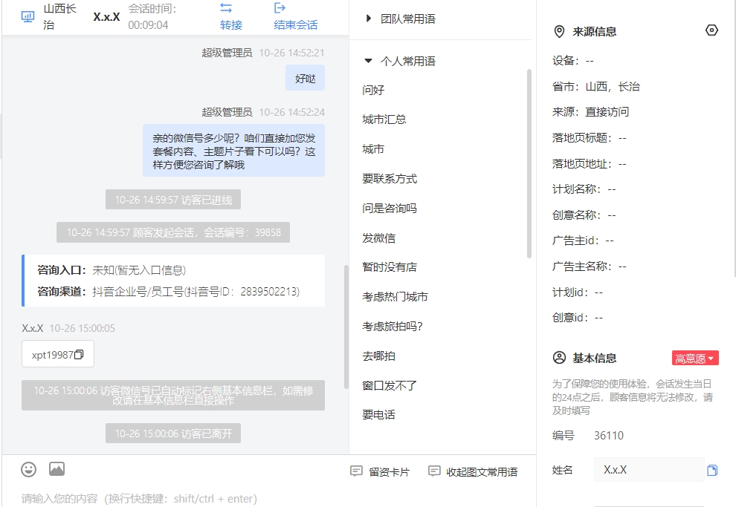Open the hexagon settings icon in 来源信息
This screenshot has width=736, height=507.
point(711,30)
